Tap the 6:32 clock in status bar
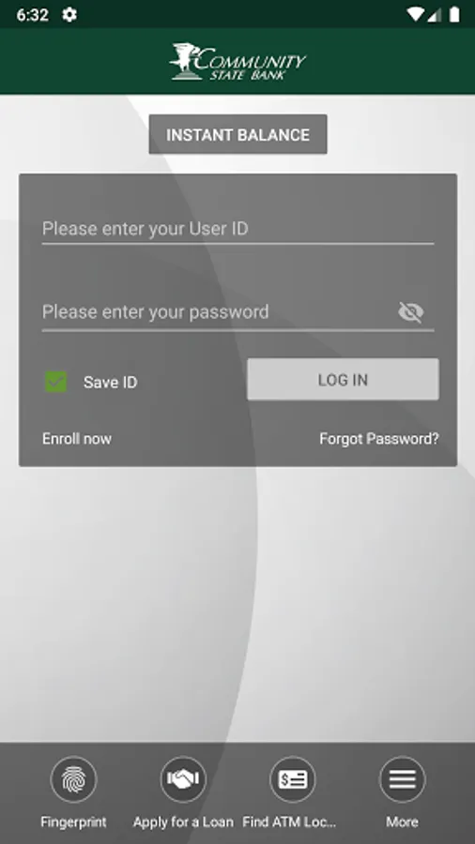This screenshot has height=844, width=475. [x=32, y=14]
